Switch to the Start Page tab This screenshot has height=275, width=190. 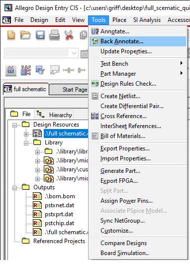[x=75, y=90]
